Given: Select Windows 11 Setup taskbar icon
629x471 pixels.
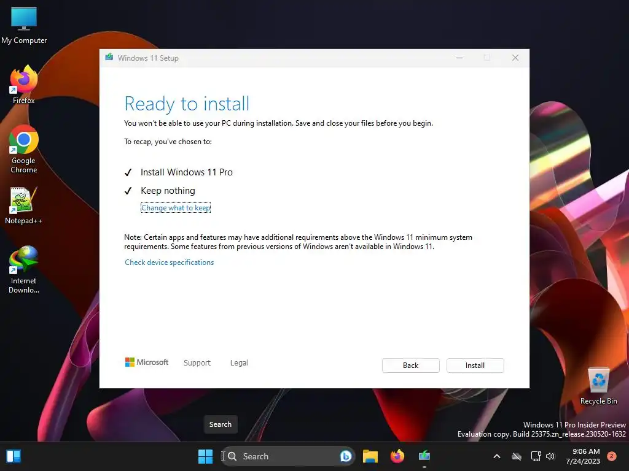Looking at the screenshot, I should point(424,456).
